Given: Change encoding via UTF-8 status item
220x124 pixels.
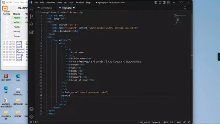Looking at the screenshot, I should coord(165,122).
